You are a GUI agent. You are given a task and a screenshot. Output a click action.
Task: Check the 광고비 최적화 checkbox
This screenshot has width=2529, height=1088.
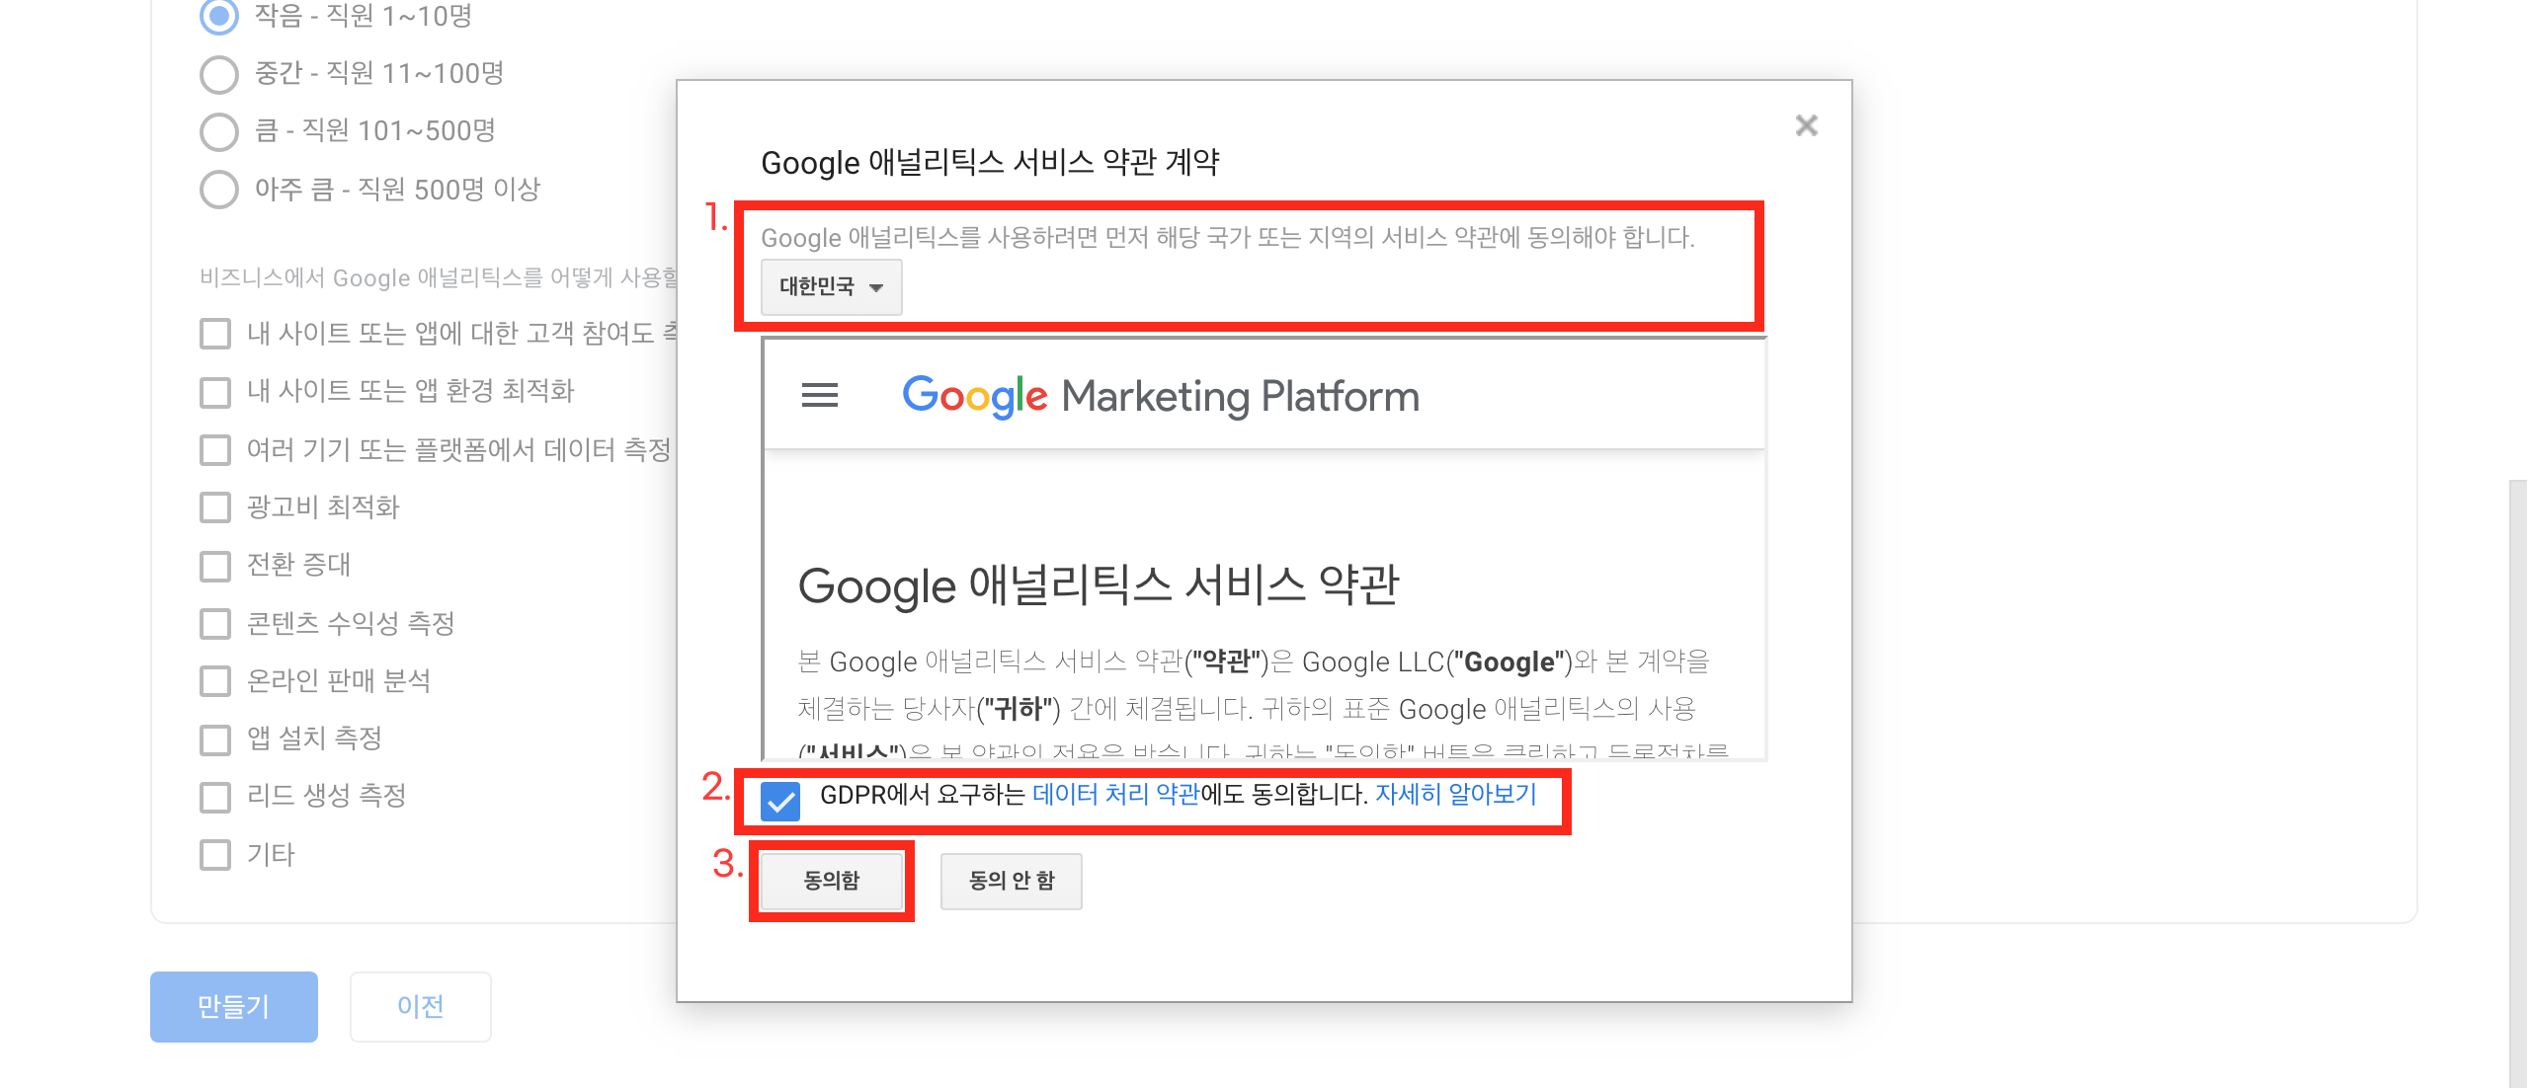(x=215, y=507)
